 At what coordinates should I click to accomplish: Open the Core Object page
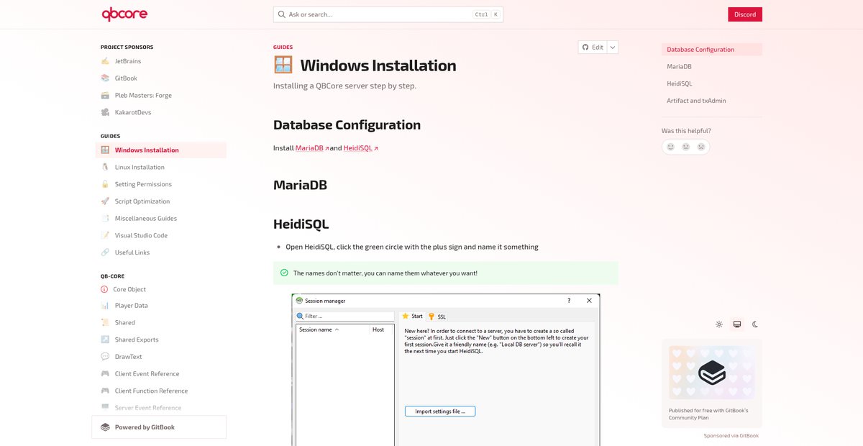pyautogui.click(x=161, y=289)
